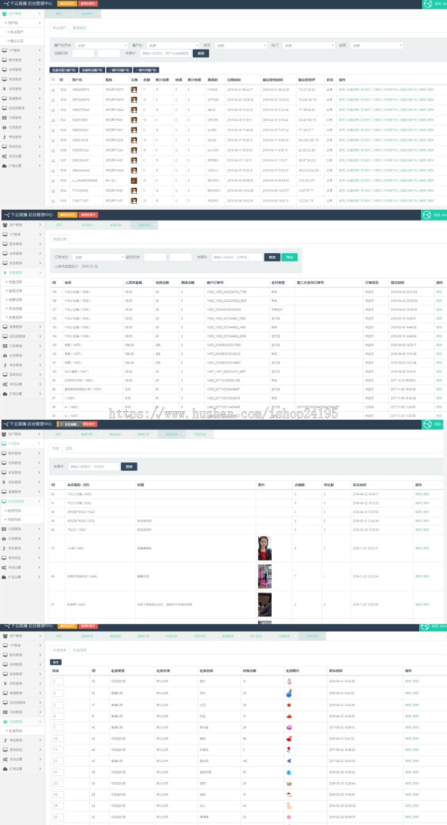The width and height of the screenshot is (447, 825).
Task: Open the 僵尸粉开关 filter dropdown
Action: (101, 45)
